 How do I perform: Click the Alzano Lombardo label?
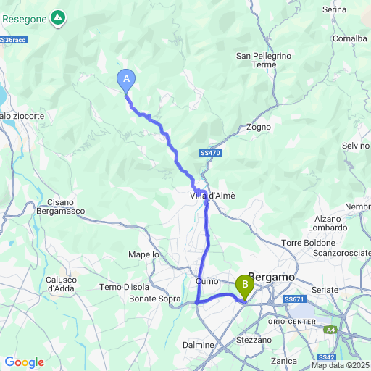pos(328,223)
